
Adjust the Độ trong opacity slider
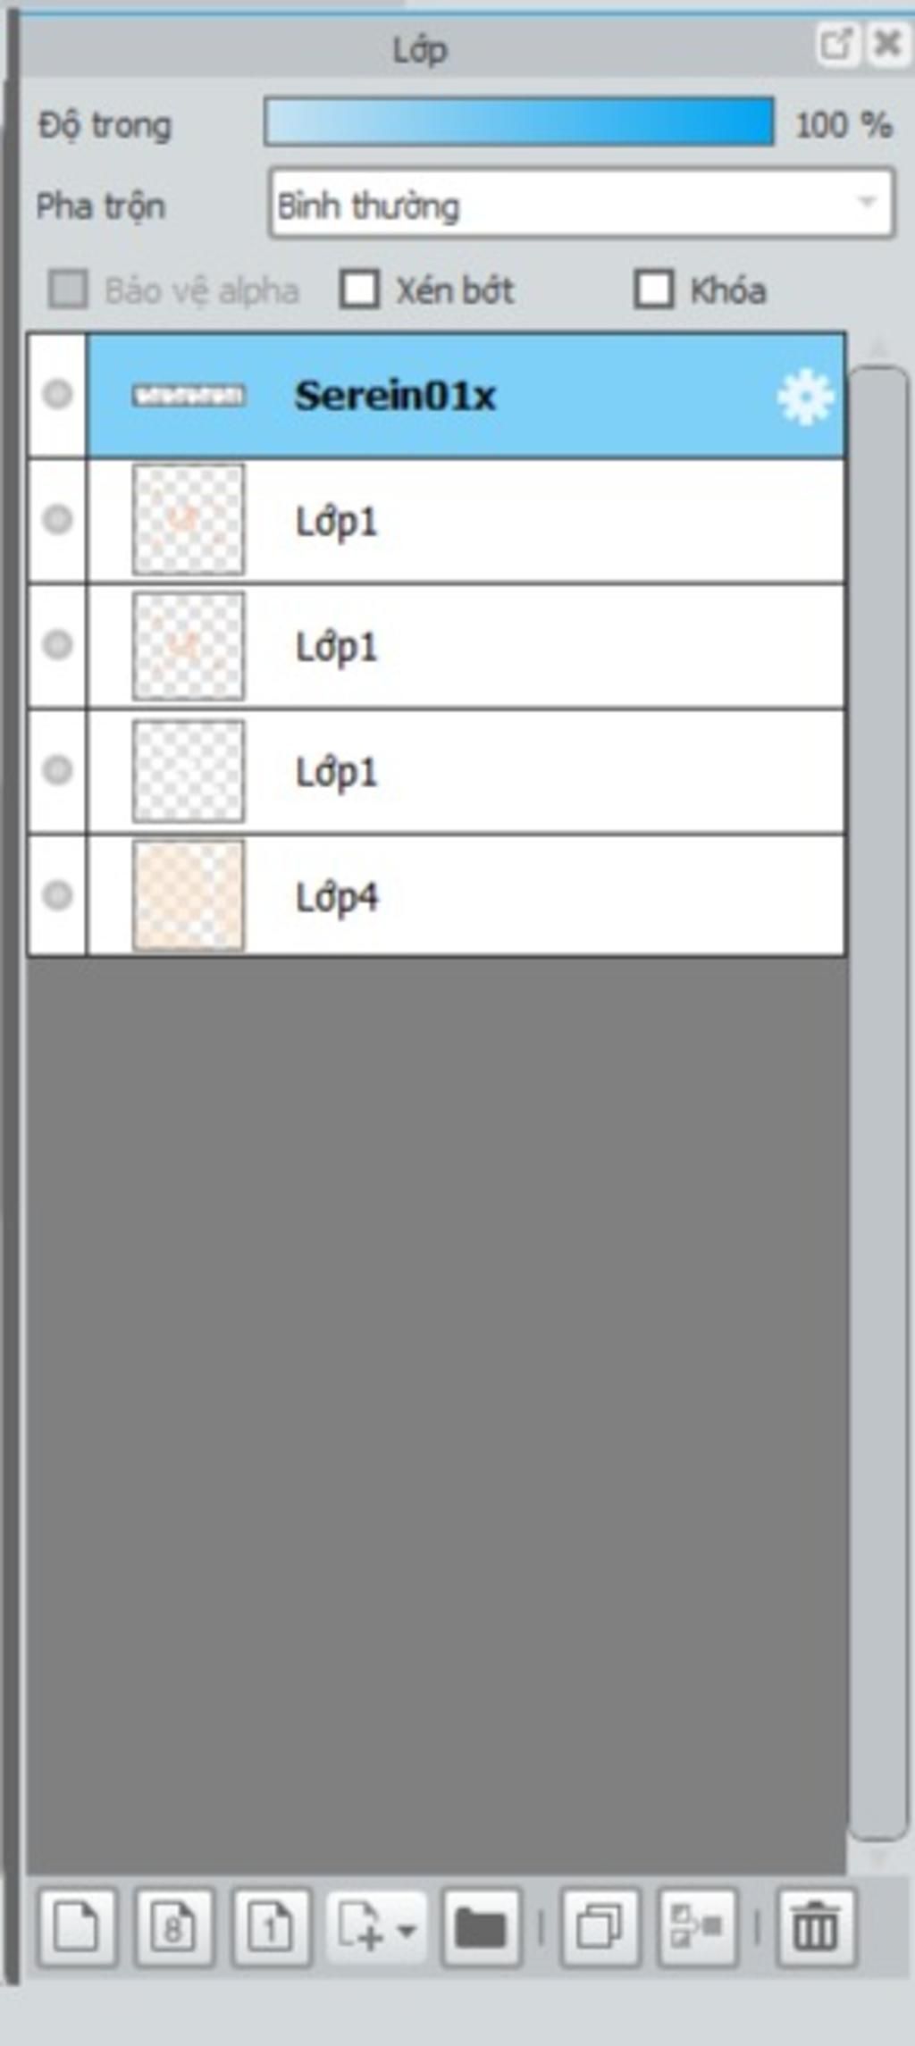point(519,122)
